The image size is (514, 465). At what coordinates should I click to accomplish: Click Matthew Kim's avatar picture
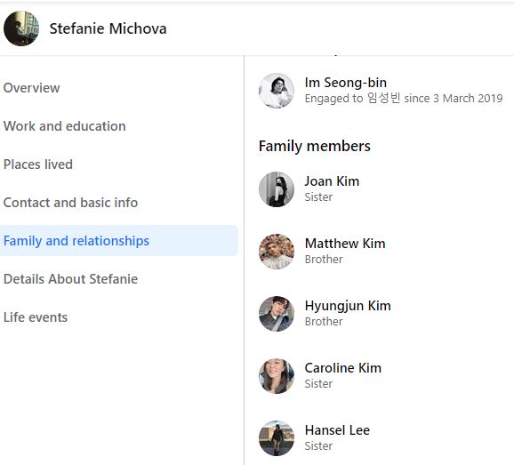tap(277, 252)
